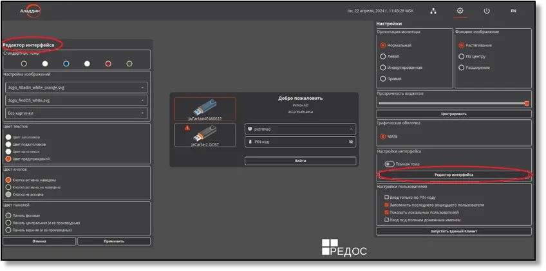546x271 pixels.
Task: Select the MATE graphical shell
Action: click(x=383, y=136)
